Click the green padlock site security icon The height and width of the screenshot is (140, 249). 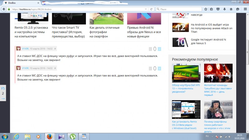pyautogui.click(x=9, y=9)
